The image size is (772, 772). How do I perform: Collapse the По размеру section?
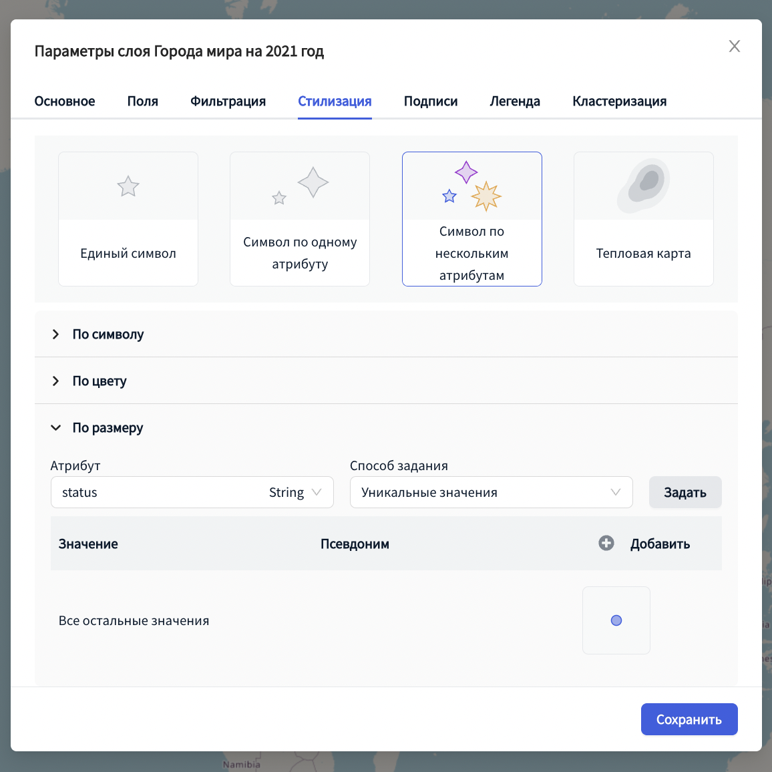(x=108, y=428)
